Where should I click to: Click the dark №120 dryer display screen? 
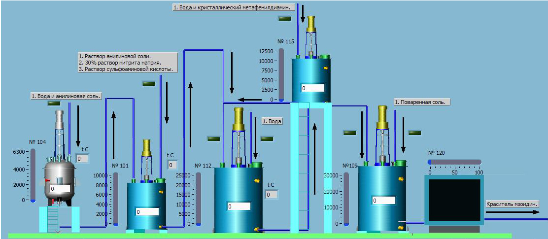tap(454, 200)
